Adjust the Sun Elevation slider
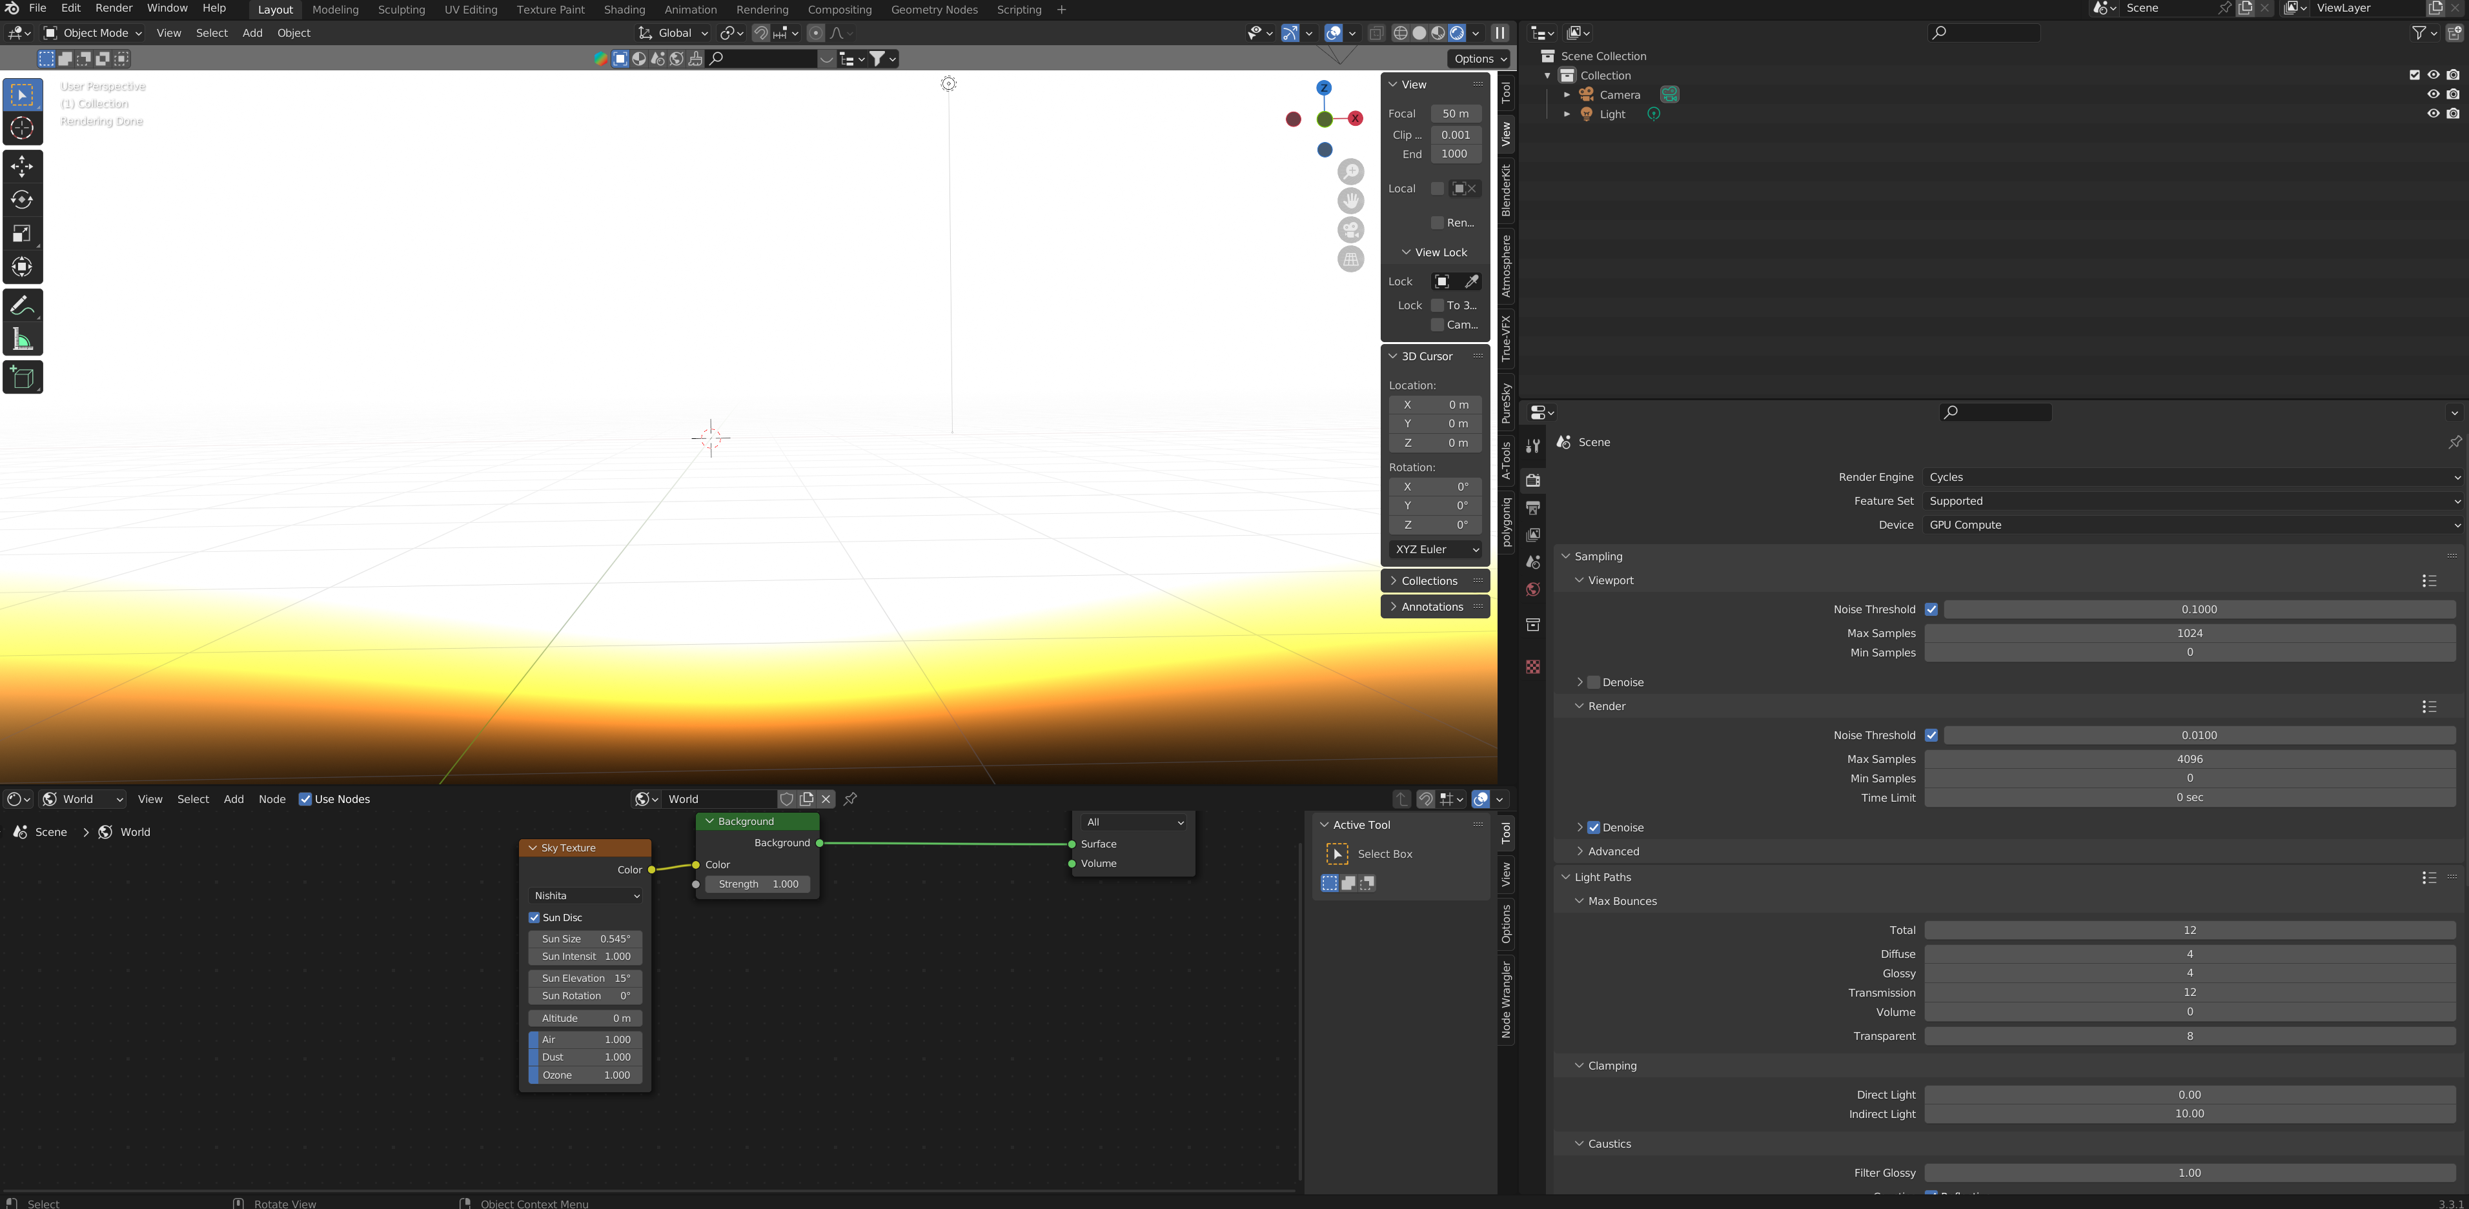Screen dimensions: 2469x1209 tap(585, 978)
